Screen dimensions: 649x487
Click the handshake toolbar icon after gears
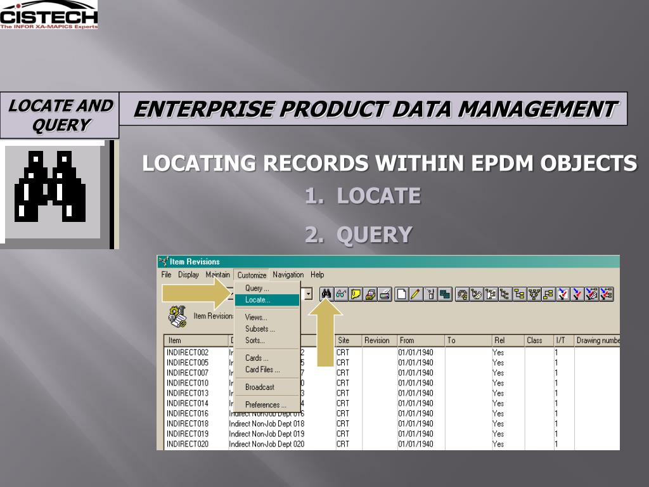click(477, 294)
